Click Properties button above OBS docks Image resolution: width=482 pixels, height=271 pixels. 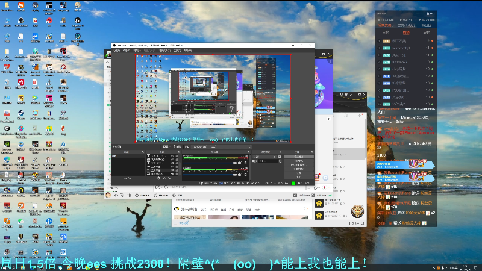(167, 146)
